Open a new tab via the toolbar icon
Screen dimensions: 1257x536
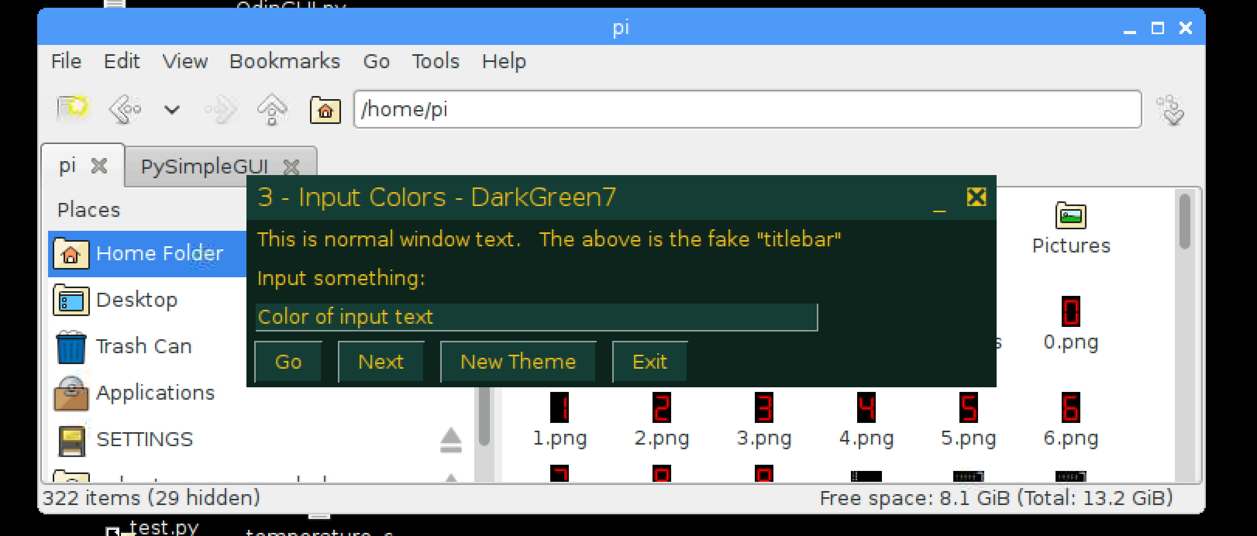(73, 109)
